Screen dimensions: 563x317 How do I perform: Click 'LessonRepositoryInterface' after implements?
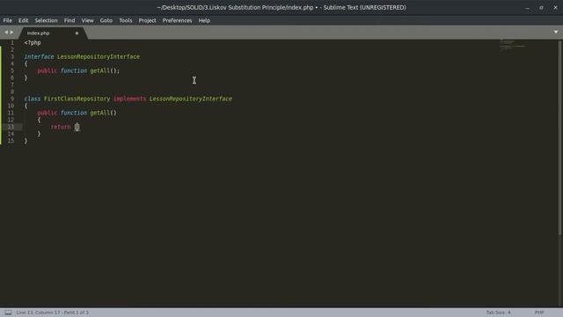pyautogui.click(x=191, y=99)
